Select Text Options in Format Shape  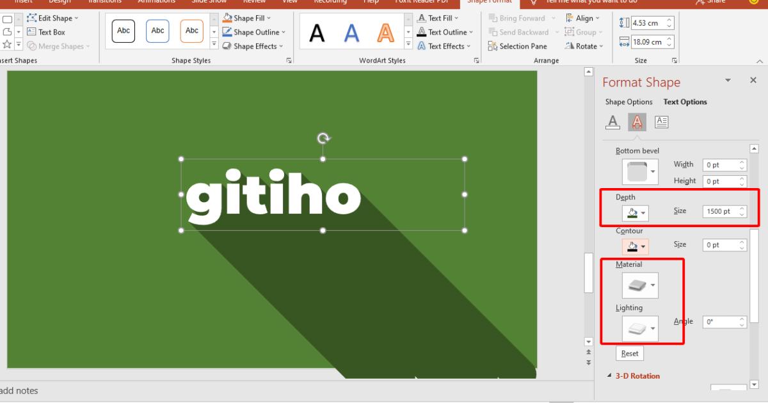685,102
